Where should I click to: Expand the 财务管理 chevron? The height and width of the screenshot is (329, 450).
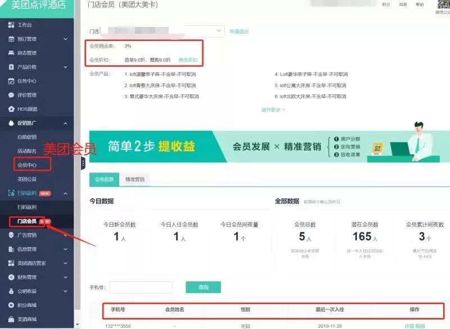click(65, 277)
